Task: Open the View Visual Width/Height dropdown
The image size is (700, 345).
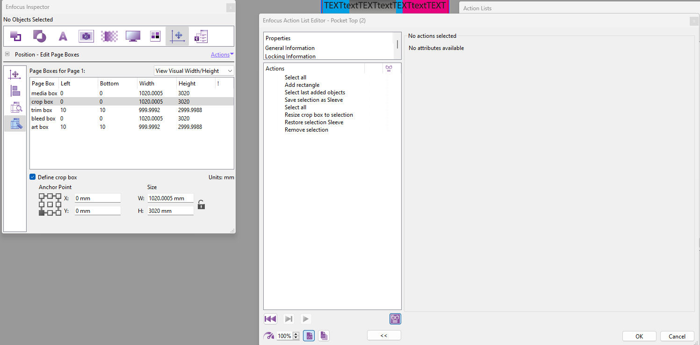Action: [x=194, y=71]
